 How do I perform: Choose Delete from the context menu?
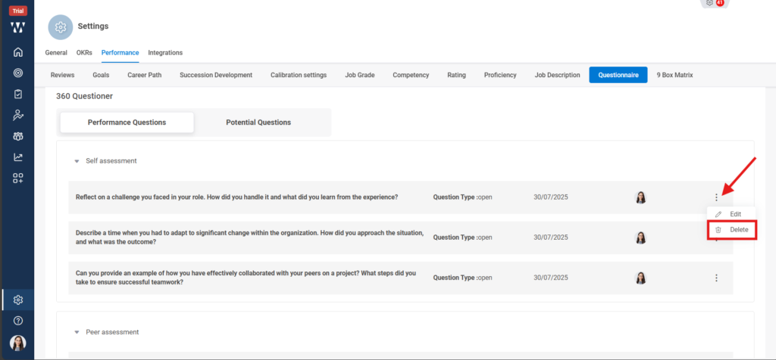[x=731, y=230]
